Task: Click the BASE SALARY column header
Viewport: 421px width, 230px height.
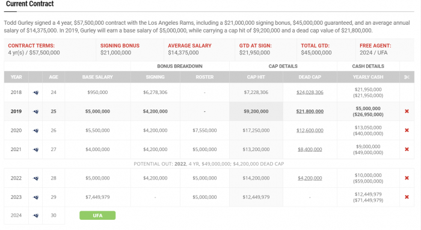Action: [97, 77]
